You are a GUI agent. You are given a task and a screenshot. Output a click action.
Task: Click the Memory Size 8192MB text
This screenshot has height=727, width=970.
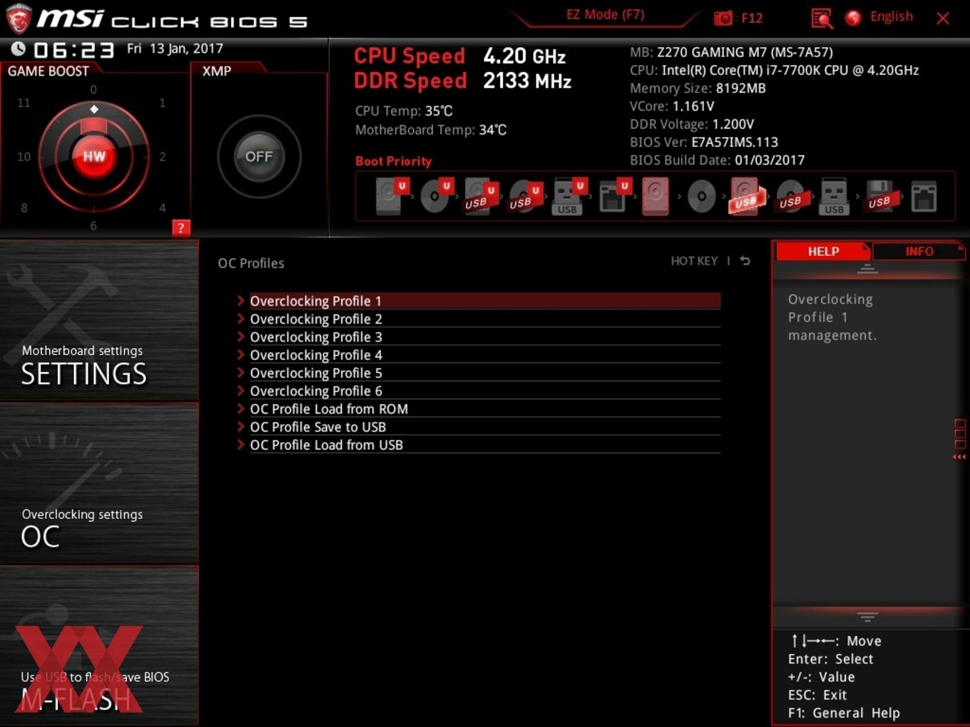[698, 88]
